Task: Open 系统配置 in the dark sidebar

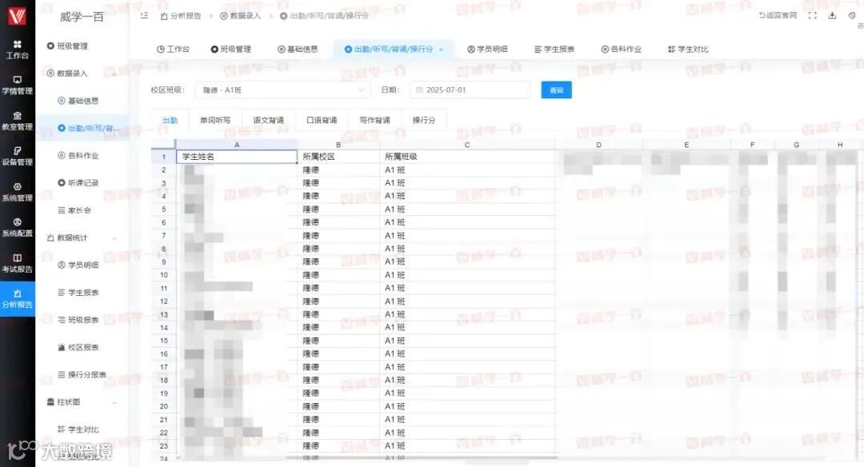Action: 17,227
